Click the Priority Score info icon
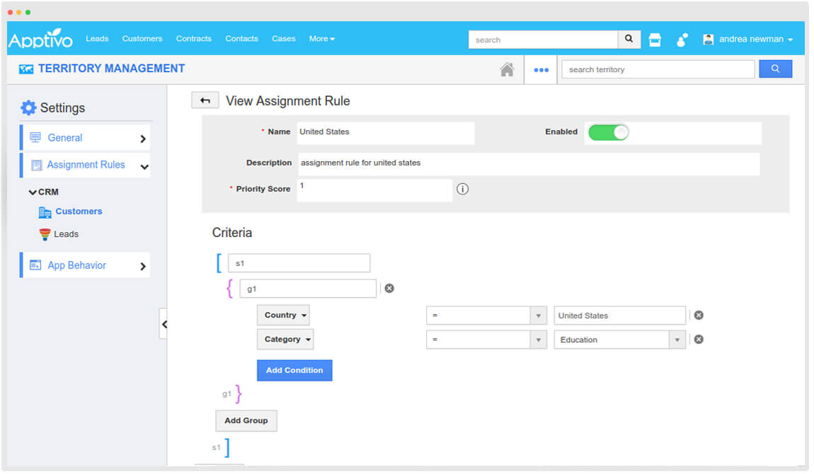This screenshot has width=814, height=474. (462, 189)
